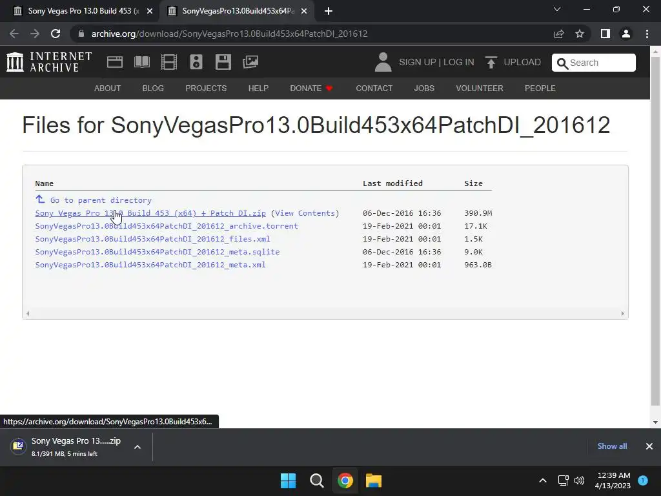661x496 pixels.
Task: Click the page vertical scrollbar
Action: (x=655, y=232)
